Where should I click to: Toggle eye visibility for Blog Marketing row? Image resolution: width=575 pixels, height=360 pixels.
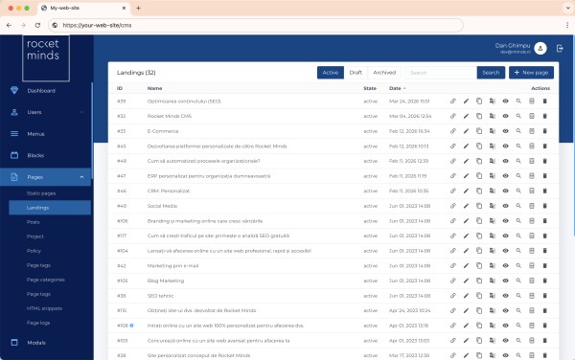click(x=506, y=281)
